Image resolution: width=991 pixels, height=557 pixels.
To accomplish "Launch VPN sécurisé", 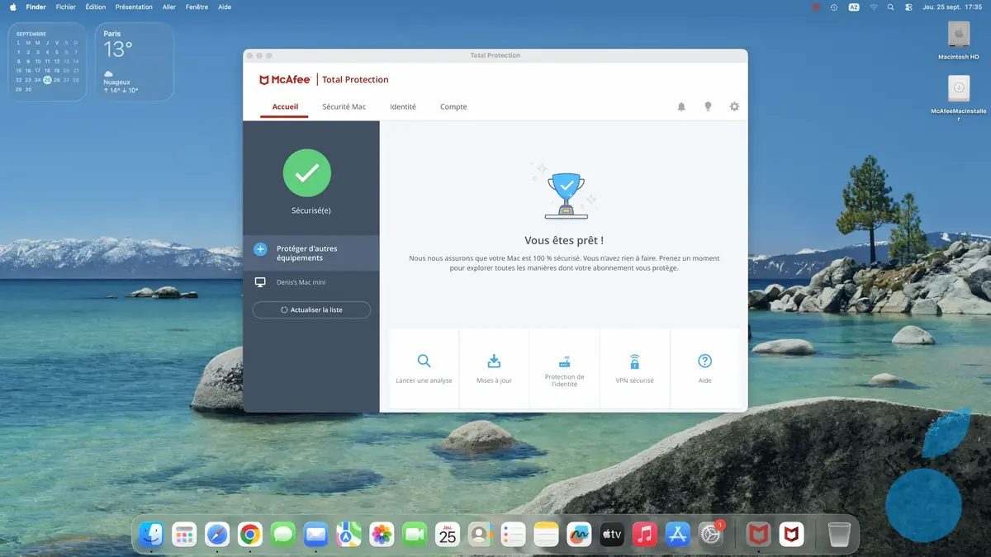I will (x=634, y=366).
